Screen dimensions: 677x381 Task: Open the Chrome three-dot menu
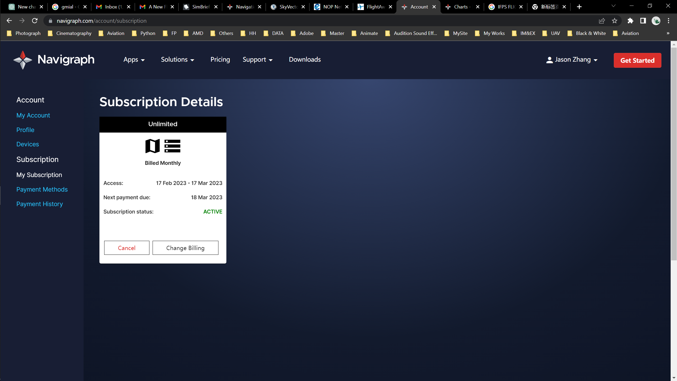(x=669, y=21)
